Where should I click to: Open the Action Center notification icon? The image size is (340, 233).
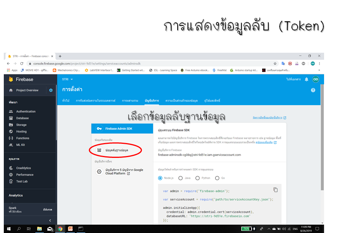[317, 229]
